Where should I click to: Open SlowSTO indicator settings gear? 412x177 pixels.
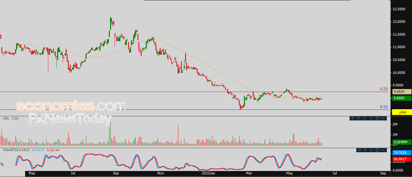tap(377, 150)
